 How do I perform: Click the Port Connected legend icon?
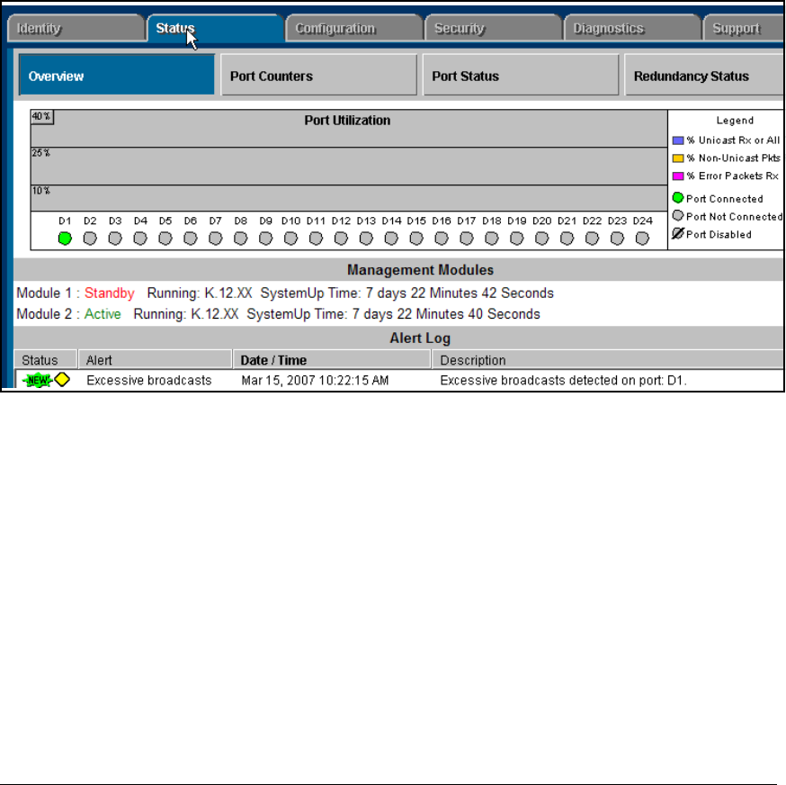click(x=678, y=198)
